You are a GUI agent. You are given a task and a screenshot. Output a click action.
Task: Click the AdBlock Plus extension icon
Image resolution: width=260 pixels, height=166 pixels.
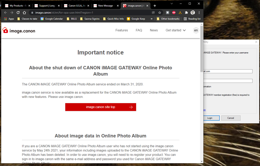[x=174, y=12]
